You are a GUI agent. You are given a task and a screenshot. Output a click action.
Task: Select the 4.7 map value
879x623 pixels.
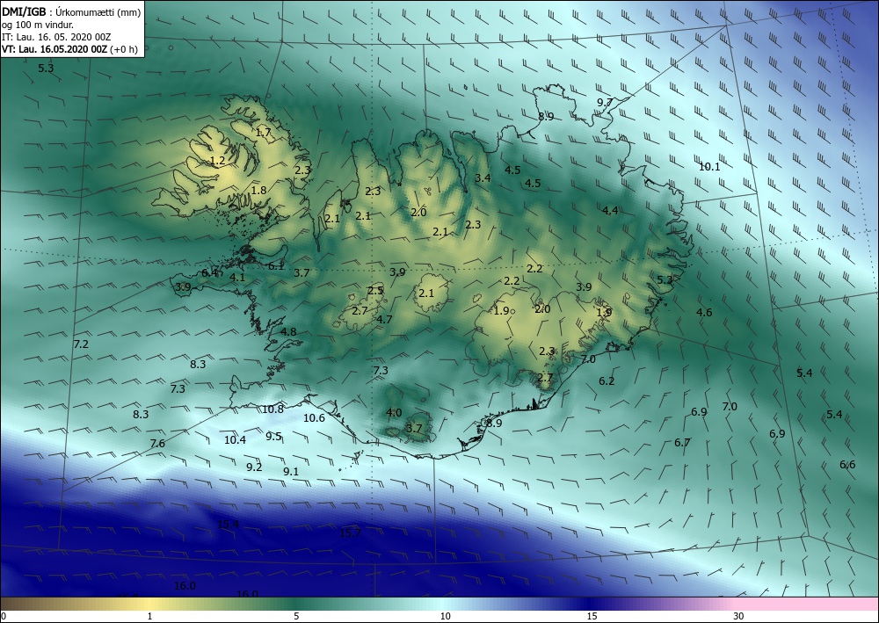(384, 319)
